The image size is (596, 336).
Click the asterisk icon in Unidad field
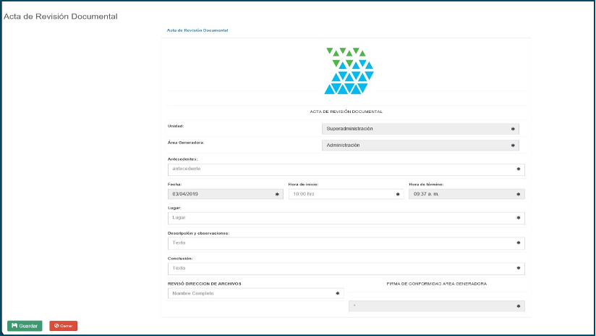pyautogui.click(x=513, y=129)
